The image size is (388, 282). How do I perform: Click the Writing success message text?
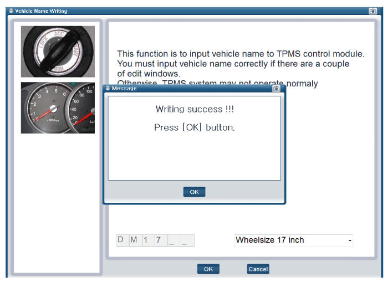pyautogui.click(x=194, y=109)
